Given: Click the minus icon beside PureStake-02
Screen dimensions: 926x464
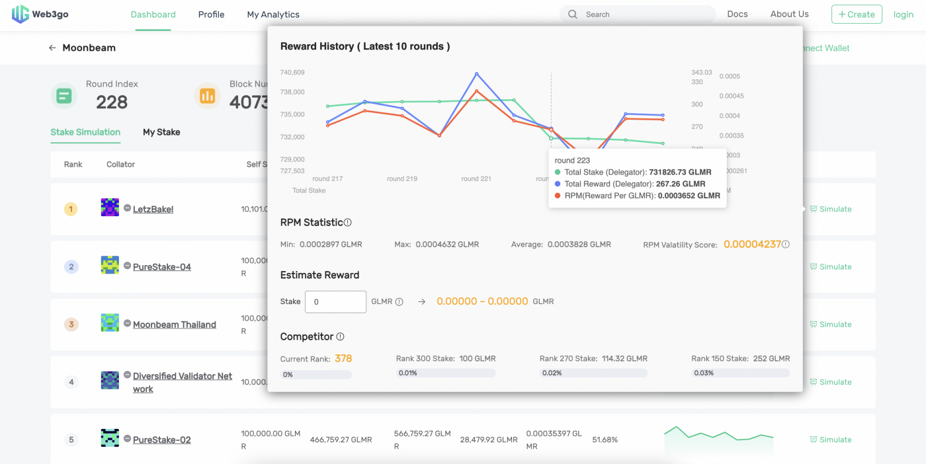Looking at the screenshot, I should [x=127, y=438].
